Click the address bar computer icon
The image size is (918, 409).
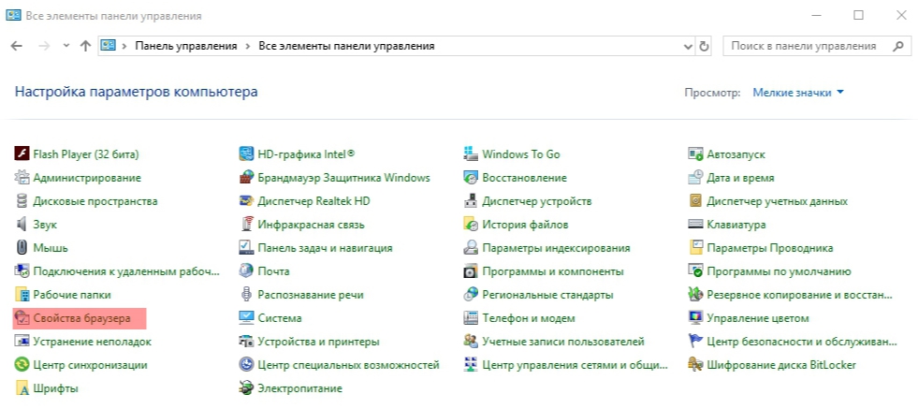(x=108, y=46)
